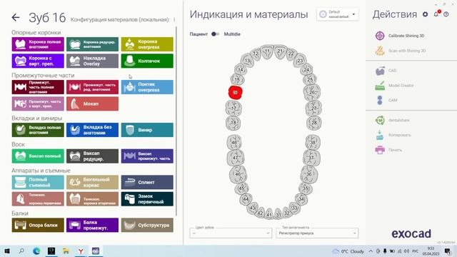Open Тип антагониста dropdown showing Регистратор прикуса
457x257 pixels.
click(317, 233)
